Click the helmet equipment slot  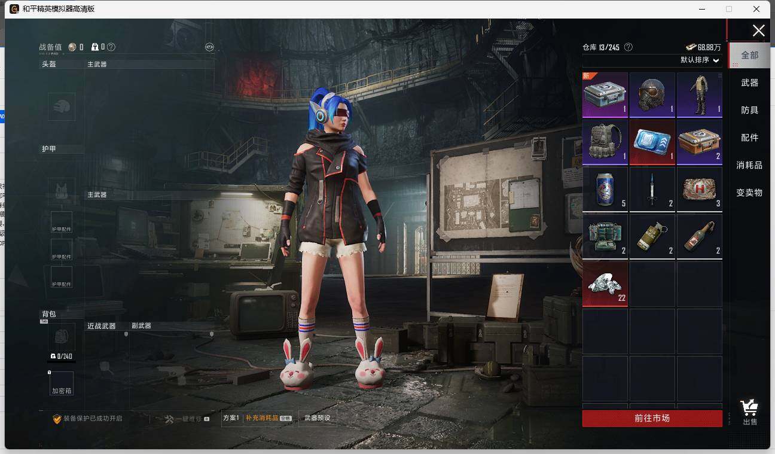[62, 106]
